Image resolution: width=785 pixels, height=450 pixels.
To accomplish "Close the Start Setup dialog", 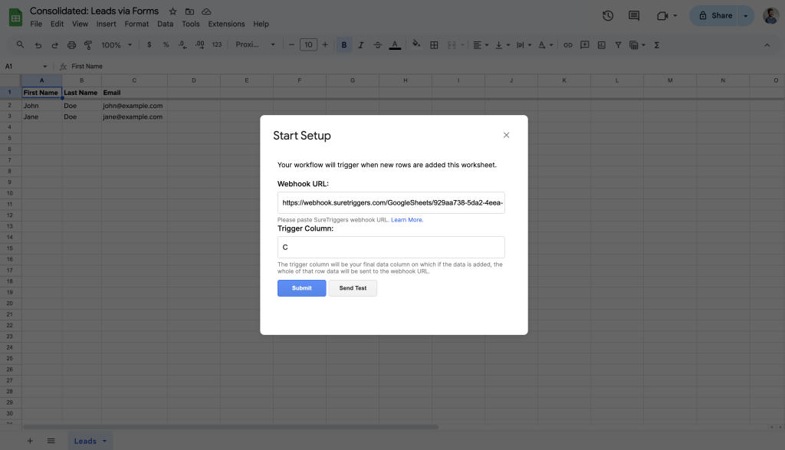I will coord(506,135).
